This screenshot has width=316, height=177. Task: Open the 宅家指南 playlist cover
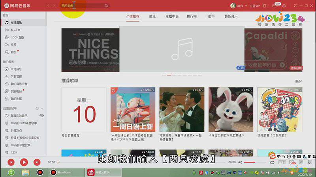click(x=182, y=110)
